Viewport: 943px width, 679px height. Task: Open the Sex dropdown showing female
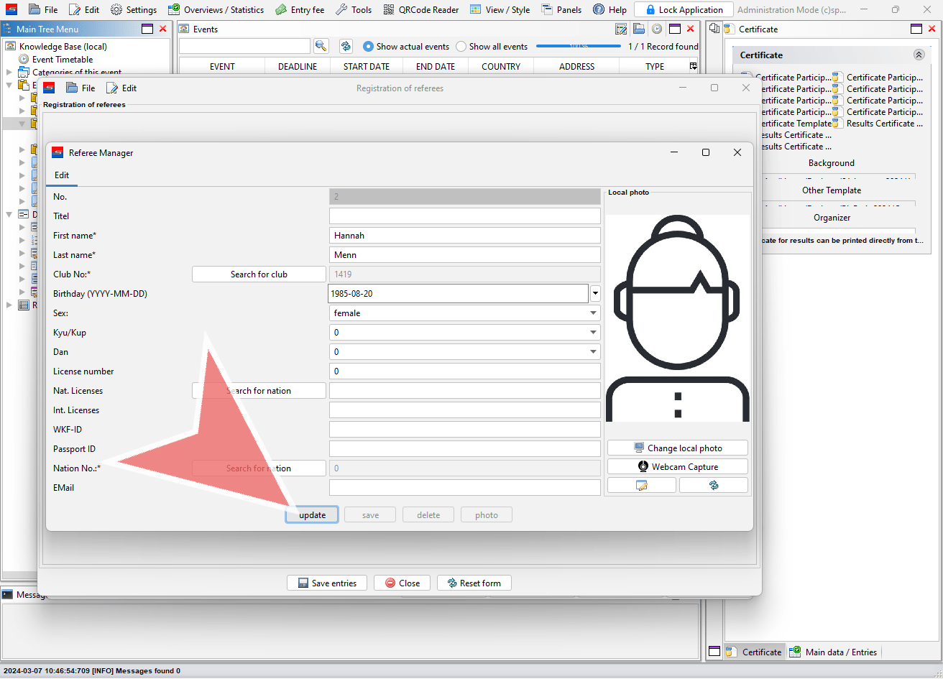click(464, 313)
